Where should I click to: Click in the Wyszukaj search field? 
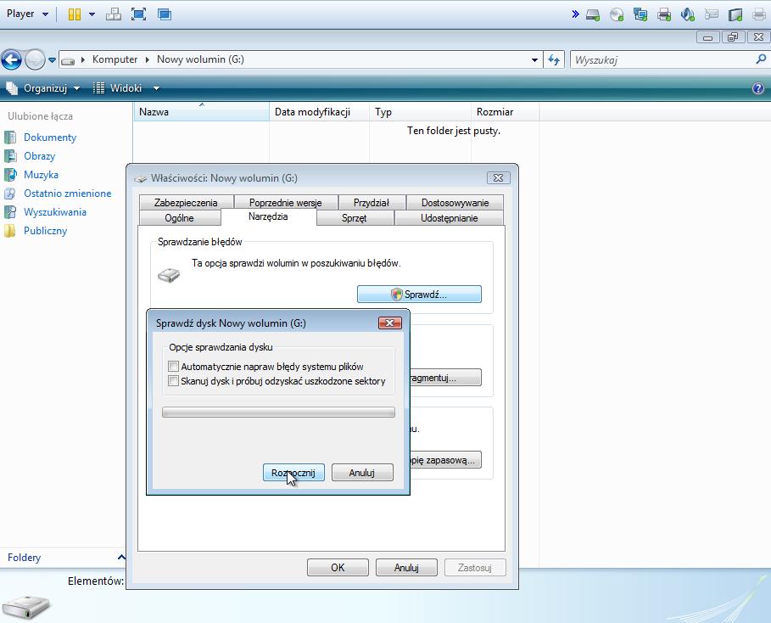[x=662, y=60]
